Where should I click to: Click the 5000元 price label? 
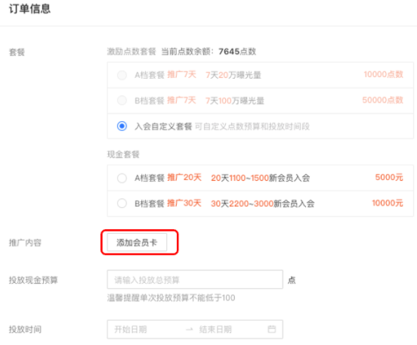[389, 177]
